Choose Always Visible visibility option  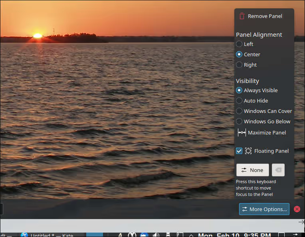click(257, 91)
